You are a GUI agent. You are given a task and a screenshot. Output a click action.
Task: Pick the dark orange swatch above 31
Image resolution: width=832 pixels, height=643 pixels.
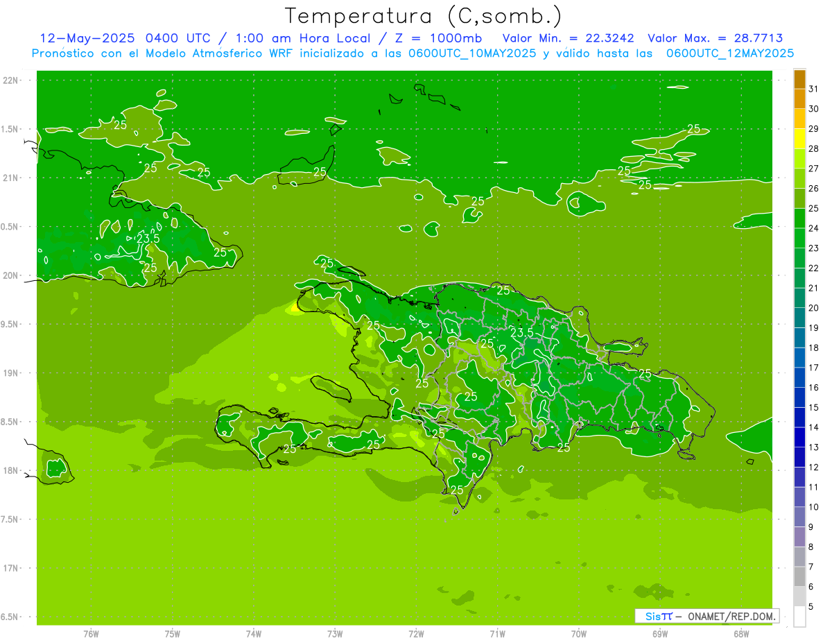point(800,79)
